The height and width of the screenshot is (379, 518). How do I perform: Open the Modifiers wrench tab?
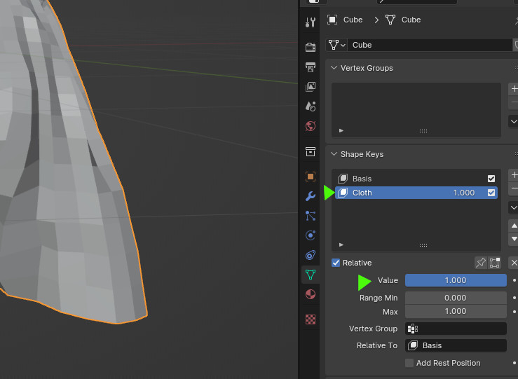pos(311,196)
